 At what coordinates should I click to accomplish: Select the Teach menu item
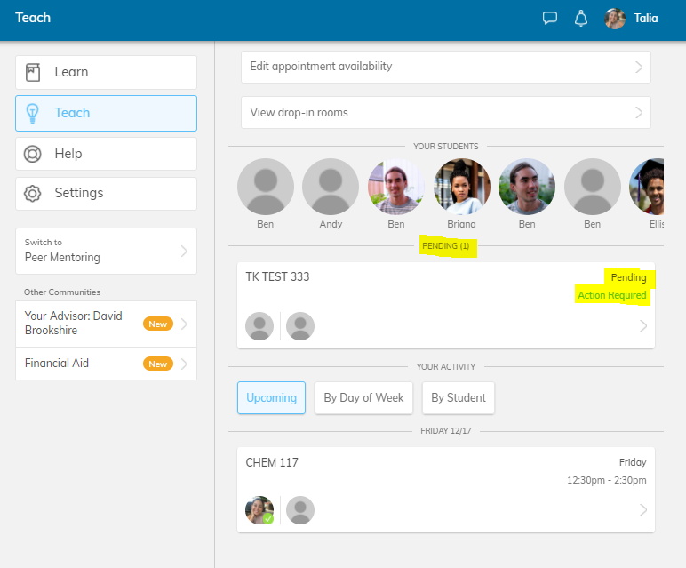[106, 114]
